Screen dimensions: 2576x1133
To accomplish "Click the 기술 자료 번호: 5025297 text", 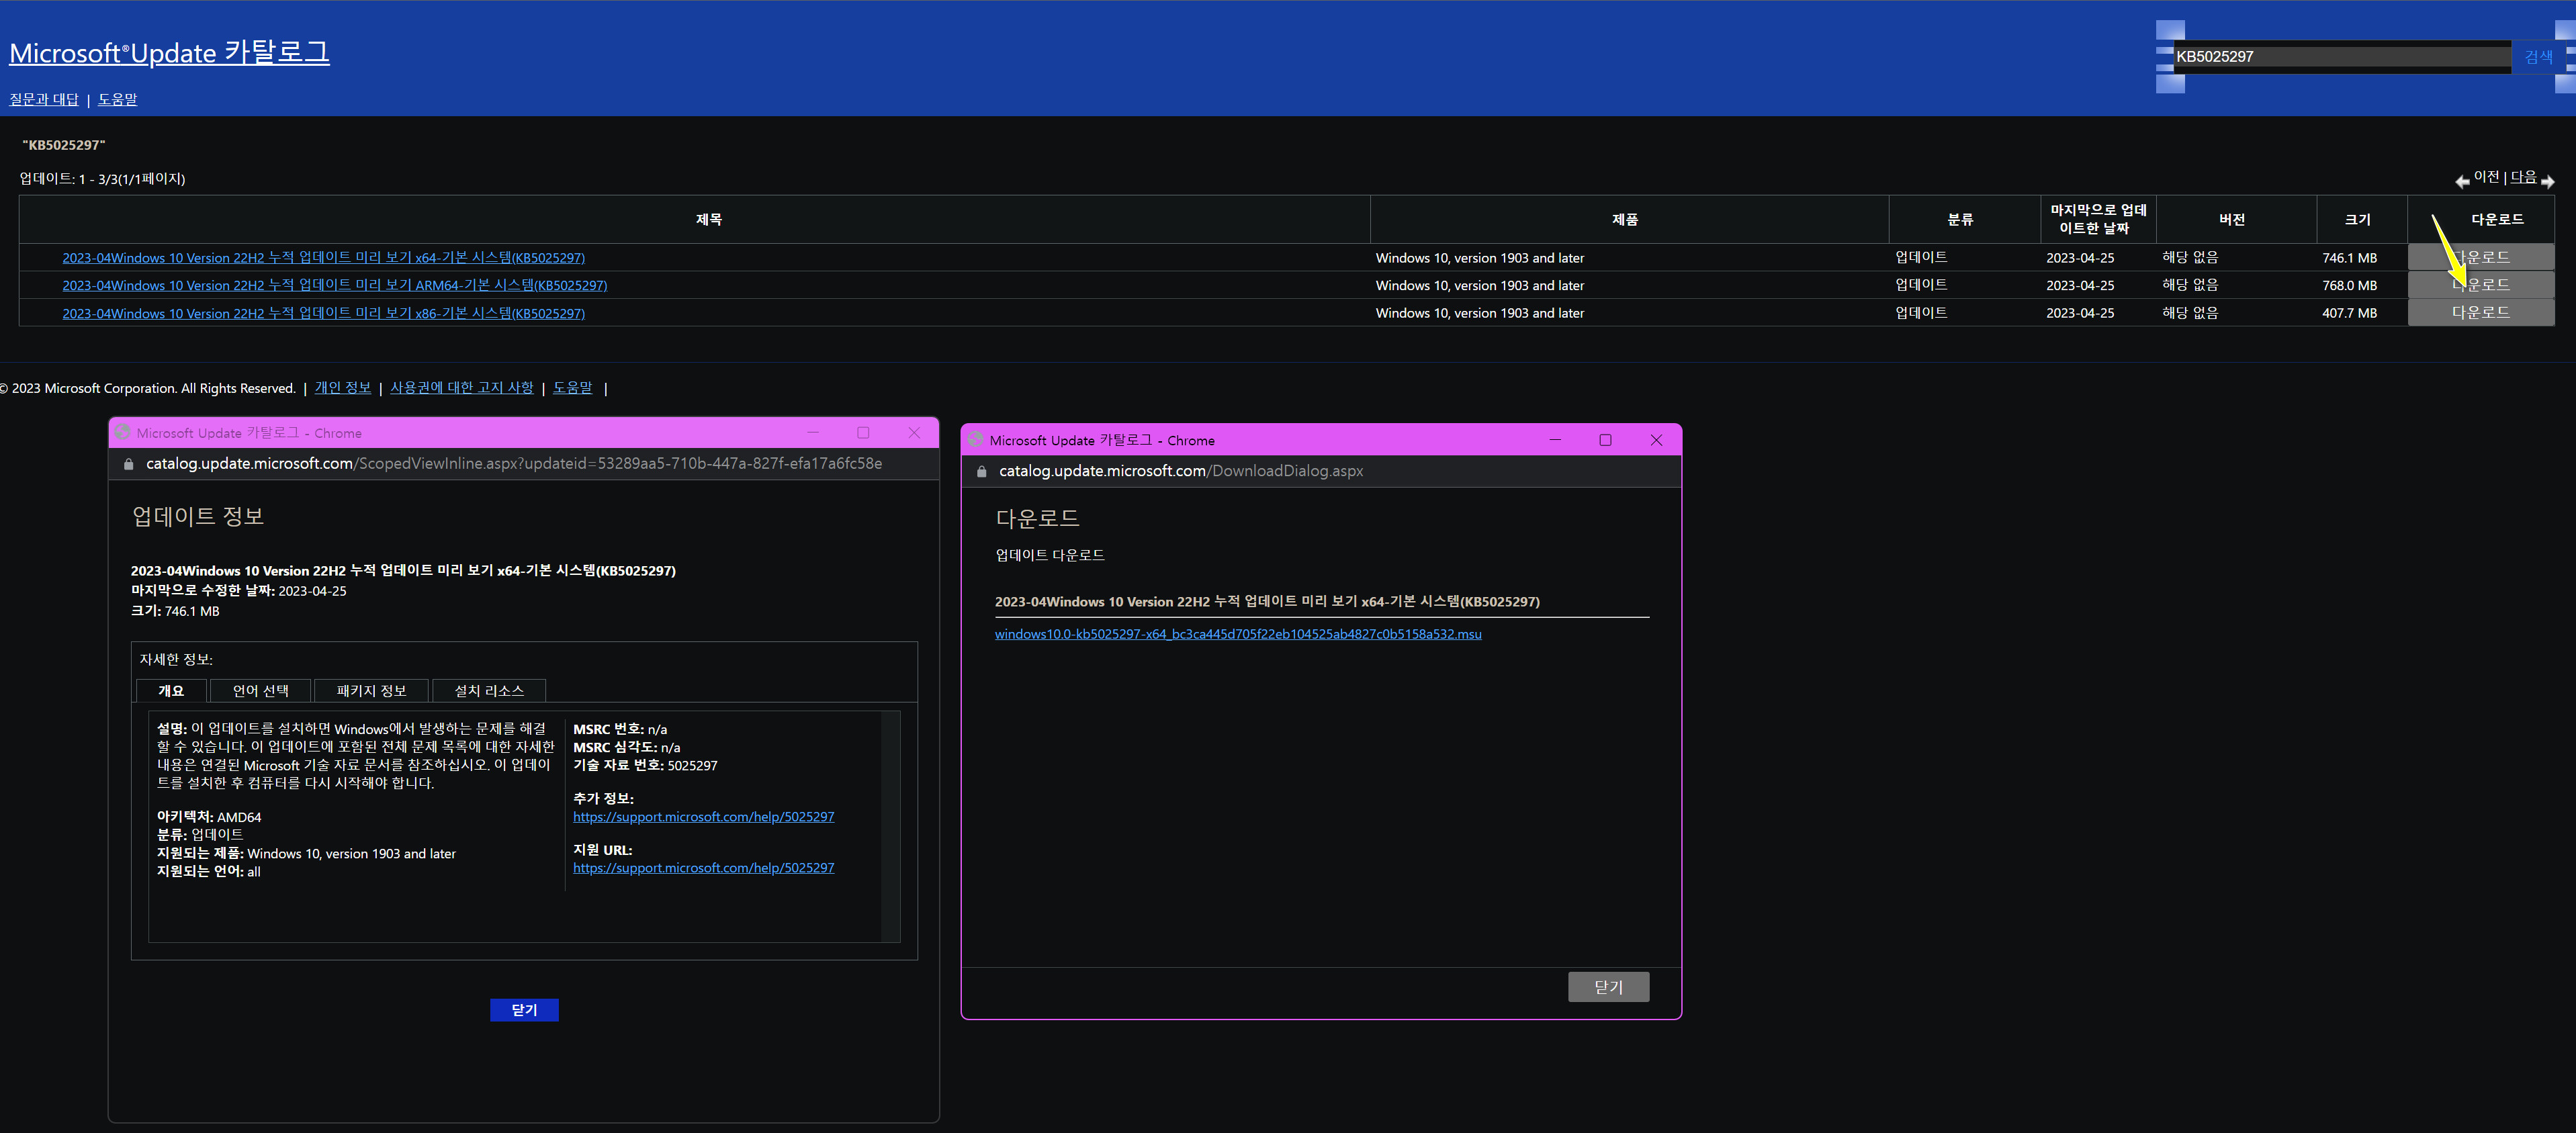I will point(645,765).
